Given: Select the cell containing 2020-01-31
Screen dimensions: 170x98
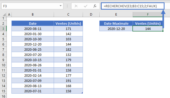Looking at the screenshot, I should (33, 70).
